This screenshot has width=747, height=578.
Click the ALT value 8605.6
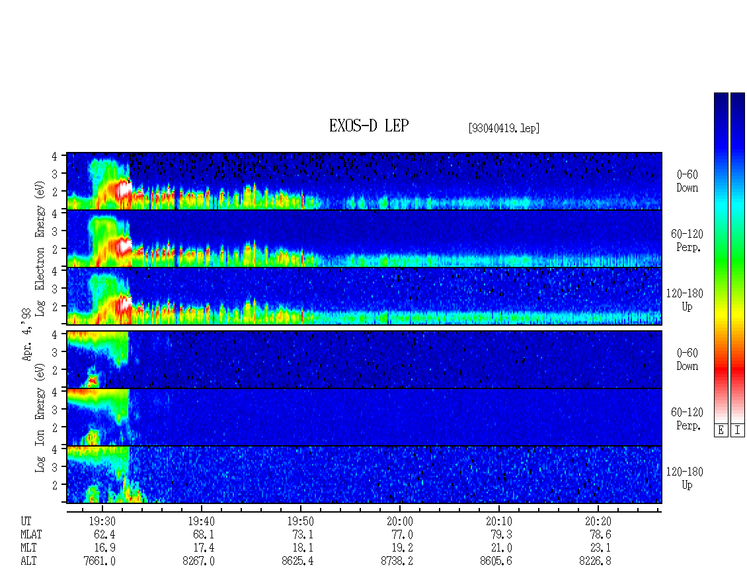click(x=496, y=561)
